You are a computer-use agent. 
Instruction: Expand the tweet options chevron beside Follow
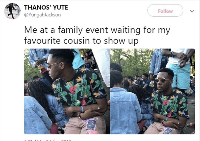[x=192, y=11]
